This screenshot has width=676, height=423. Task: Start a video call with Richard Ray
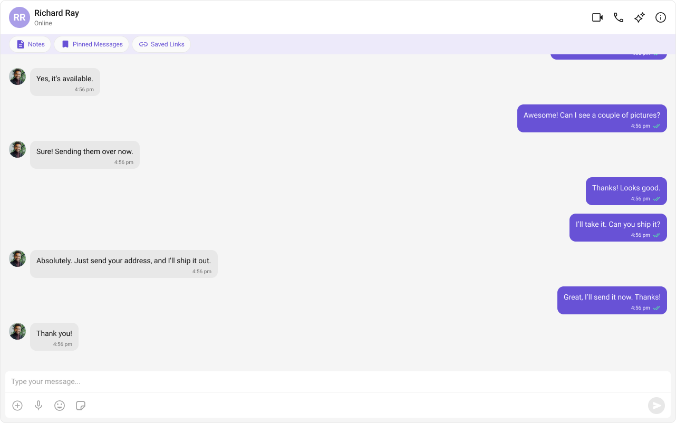pos(597,17)
